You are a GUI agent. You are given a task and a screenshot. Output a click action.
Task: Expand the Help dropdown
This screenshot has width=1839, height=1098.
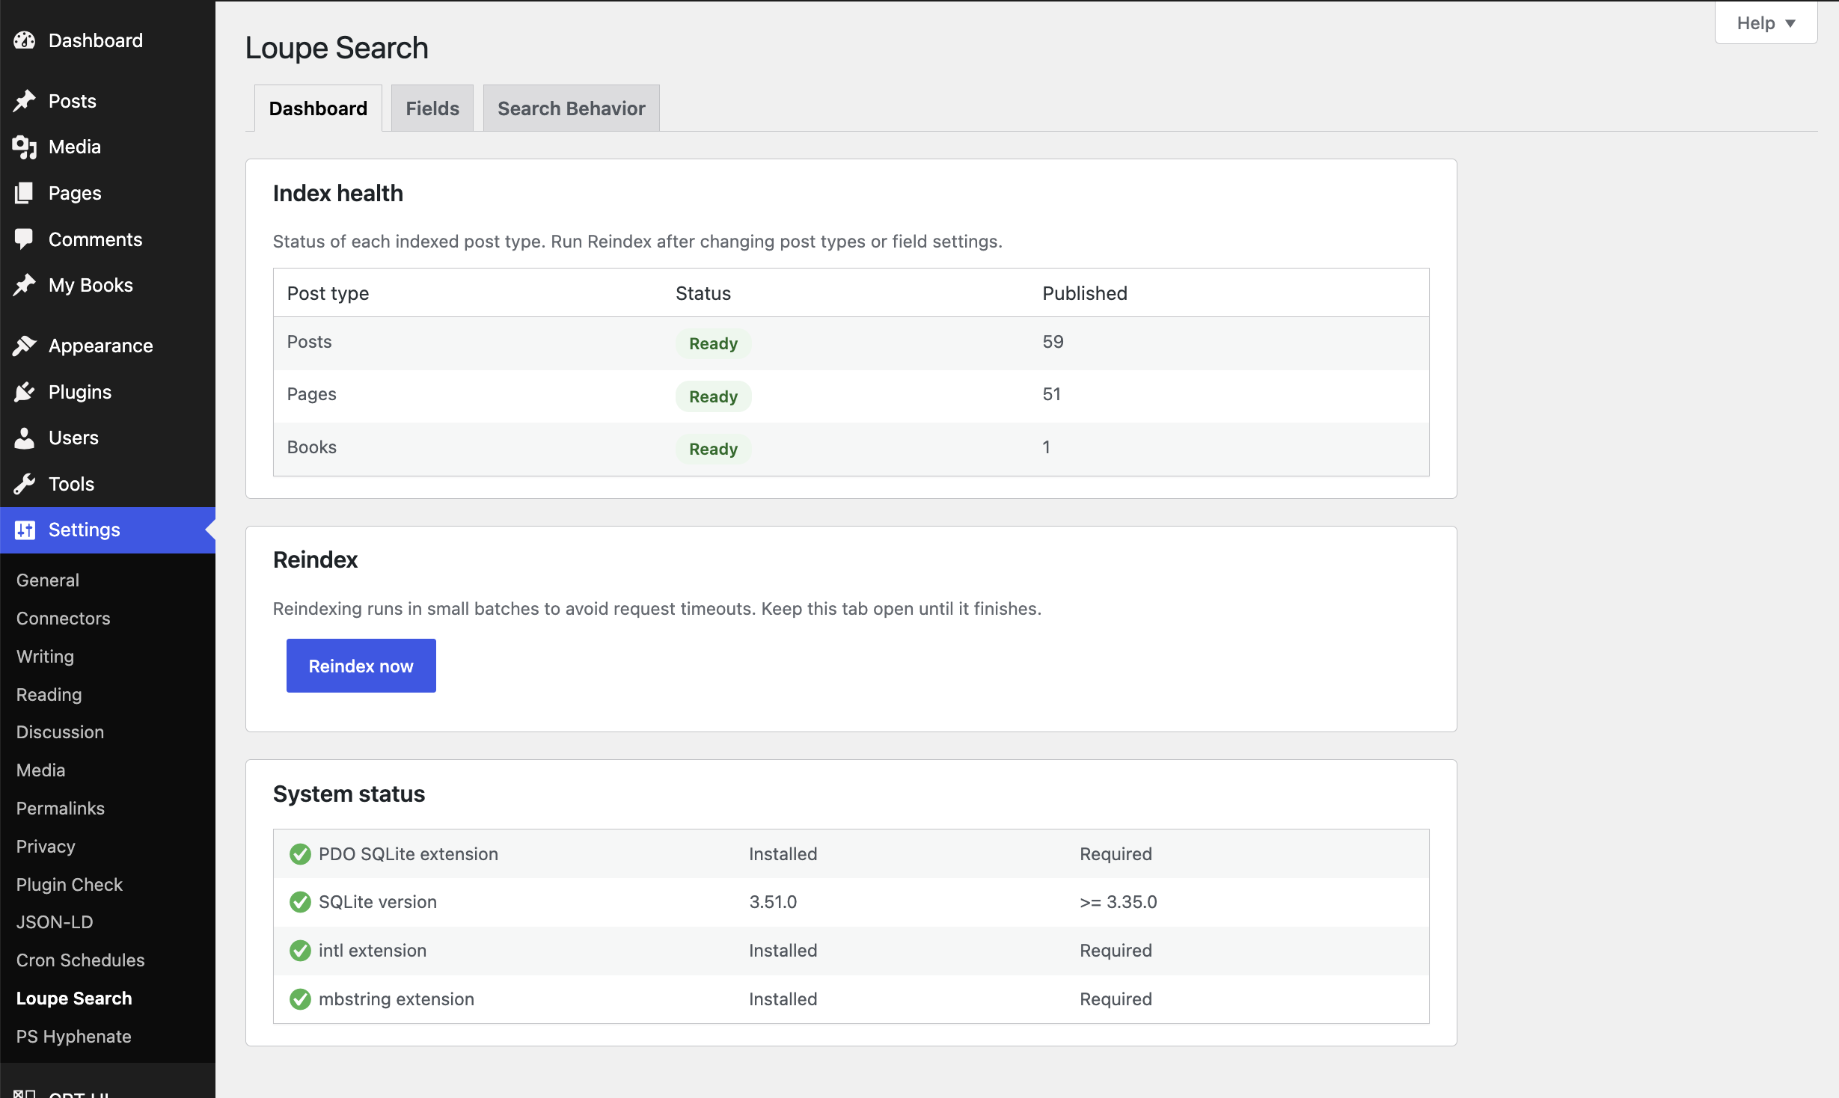click(x=1766, y=23)
